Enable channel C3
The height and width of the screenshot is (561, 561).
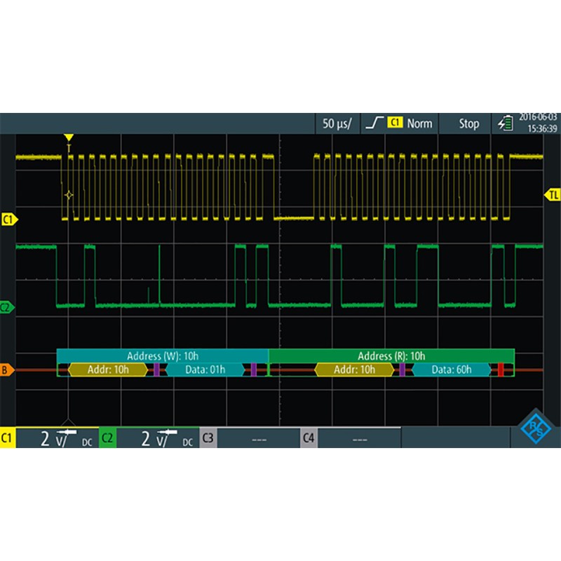[207, 437]
